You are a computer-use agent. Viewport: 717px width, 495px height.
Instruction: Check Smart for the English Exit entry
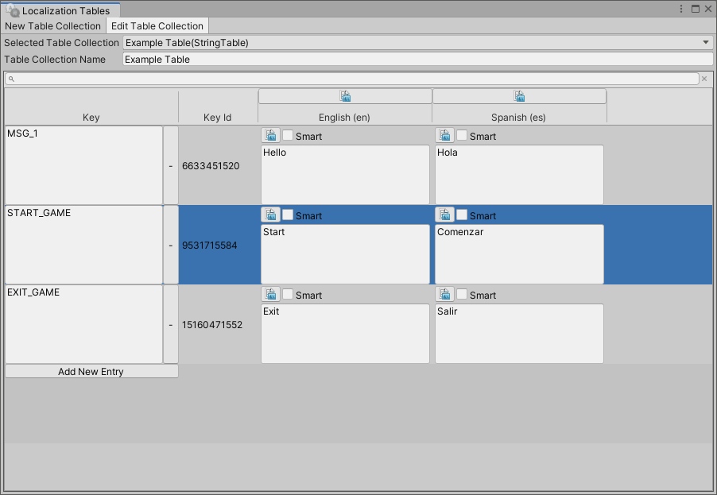point(288,295)
